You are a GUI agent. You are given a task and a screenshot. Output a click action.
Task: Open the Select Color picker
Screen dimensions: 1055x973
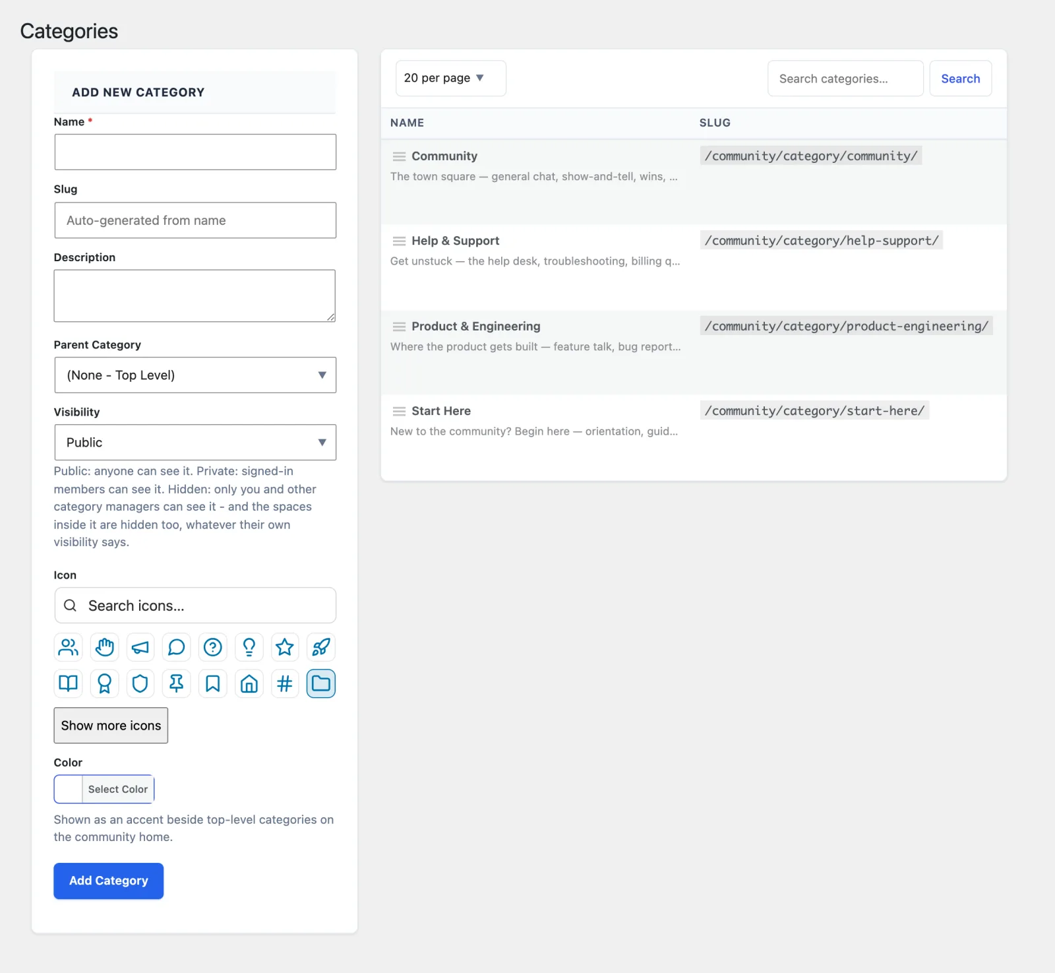pos(104,789)
